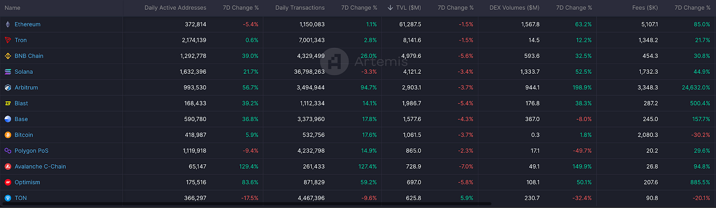The height and width of the screenshot is (208, 716).
Task: Click the Ethereum logo icon
Action: pyautogui.click(x=7, y=24)
